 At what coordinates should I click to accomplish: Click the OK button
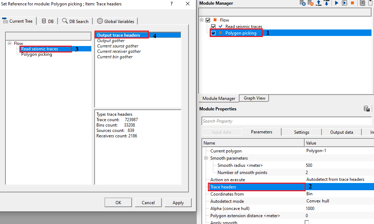pos(118,203)
